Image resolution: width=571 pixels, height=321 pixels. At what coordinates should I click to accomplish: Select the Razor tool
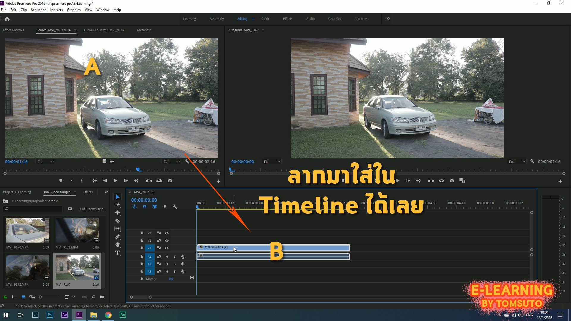117,221
